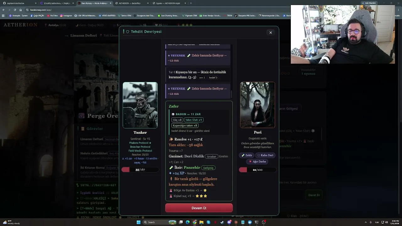Click the Sıradan rarity badge
Viewport: 402px width, 226px height.
[x=211, y=156]
